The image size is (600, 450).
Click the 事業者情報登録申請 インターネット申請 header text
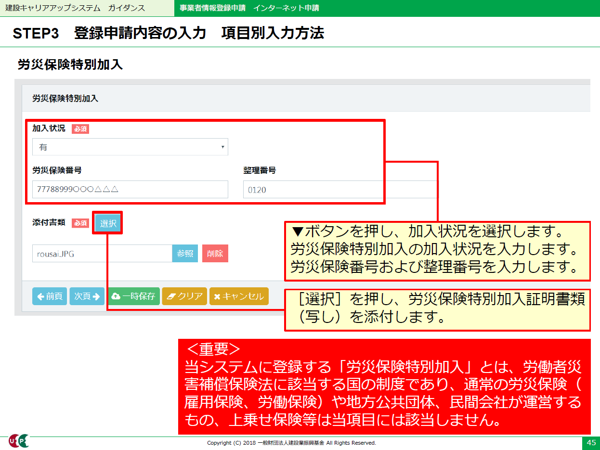click(249, 8)
